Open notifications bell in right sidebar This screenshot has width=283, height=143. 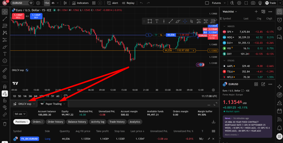[279, 128]
